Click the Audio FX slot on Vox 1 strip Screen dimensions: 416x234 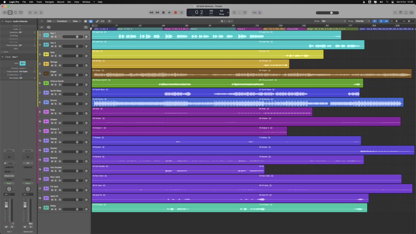(9, 167)
